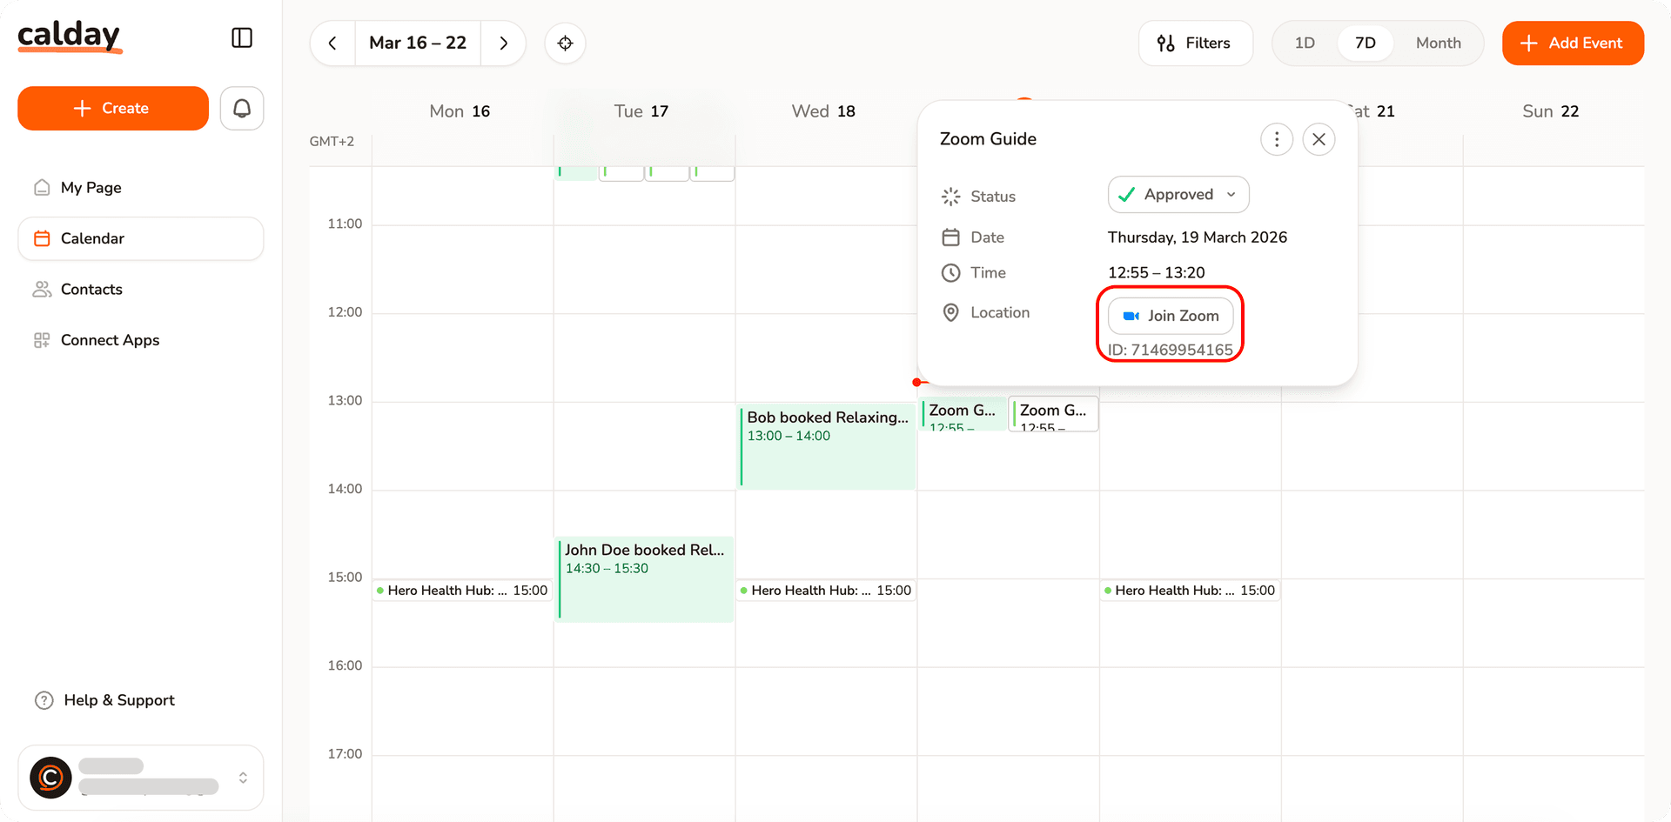The image size is (1671, 822).
Task: Click the jump-to-today crosshair icon
Action: (565, 43)
